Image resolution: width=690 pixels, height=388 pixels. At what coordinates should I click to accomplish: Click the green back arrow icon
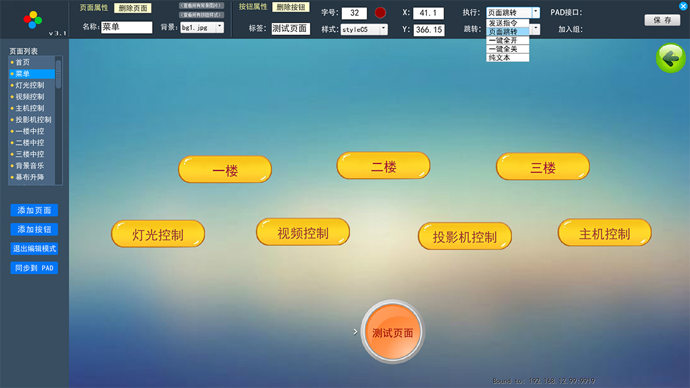(x=670, y=59)
